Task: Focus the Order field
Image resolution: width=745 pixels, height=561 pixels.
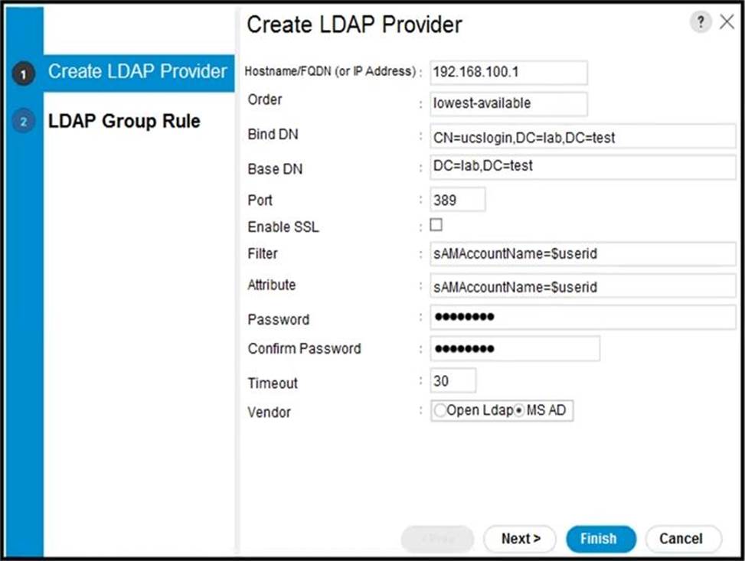Action: click(508, 103)
